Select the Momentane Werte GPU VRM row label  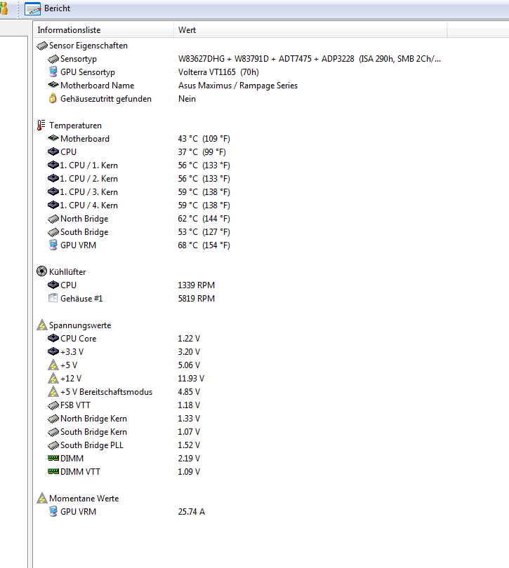point(79,511)
